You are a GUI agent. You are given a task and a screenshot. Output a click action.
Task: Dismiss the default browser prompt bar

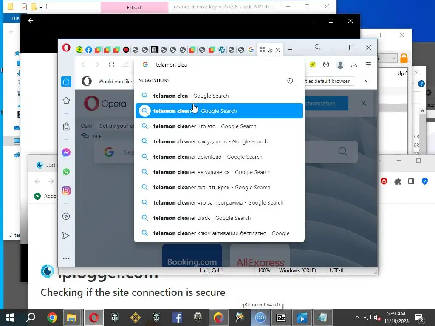click(366, 81)
